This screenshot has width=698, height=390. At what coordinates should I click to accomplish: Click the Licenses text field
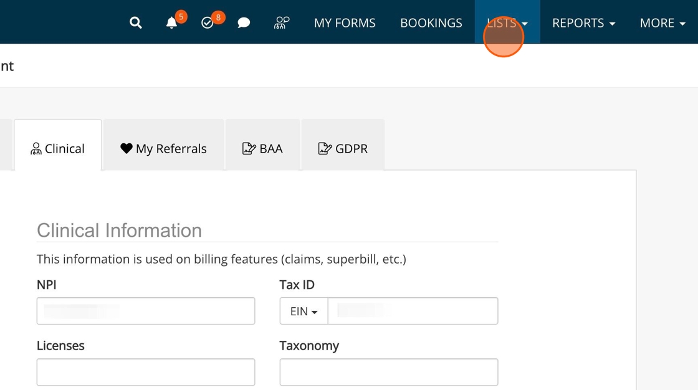point(146,372)
